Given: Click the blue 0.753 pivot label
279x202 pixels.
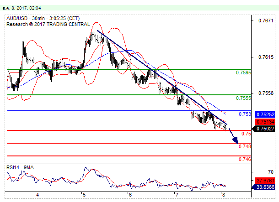Looking at the screenshot, I should [x=245, y=114].
